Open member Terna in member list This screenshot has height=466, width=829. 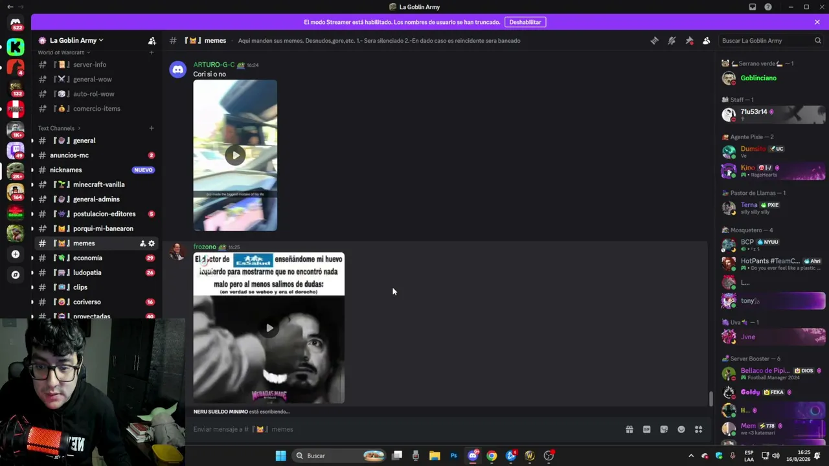774,208
